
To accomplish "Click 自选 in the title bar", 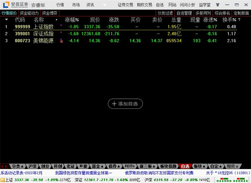I will click(160, 5).
